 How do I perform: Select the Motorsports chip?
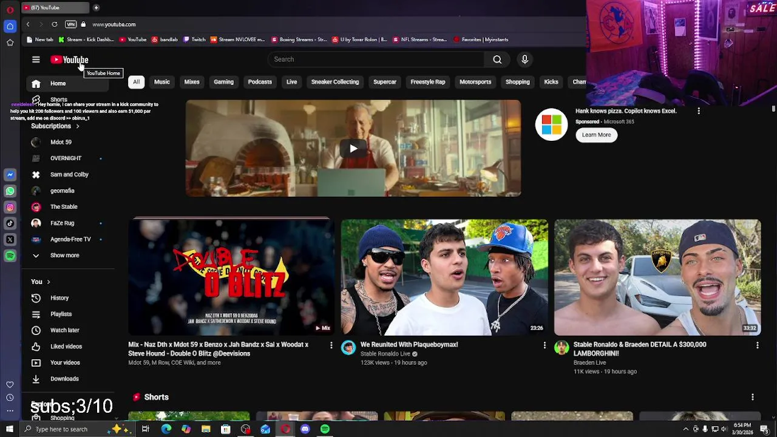[475, 82]
